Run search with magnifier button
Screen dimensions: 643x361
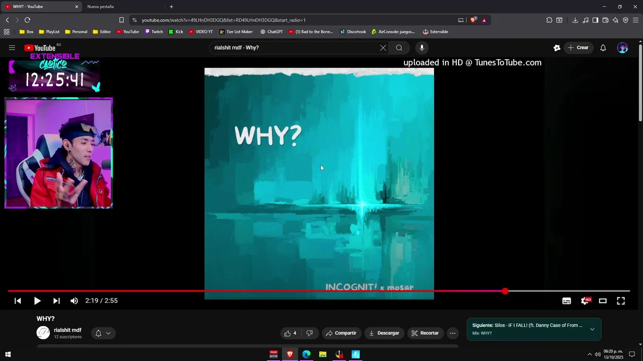pyautogui.click(x=399, y=48)
